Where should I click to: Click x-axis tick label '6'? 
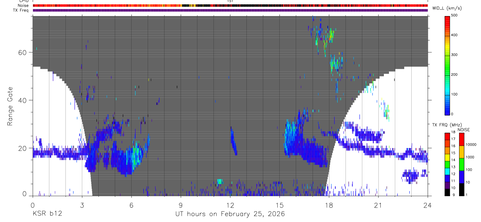pos(132,205)
